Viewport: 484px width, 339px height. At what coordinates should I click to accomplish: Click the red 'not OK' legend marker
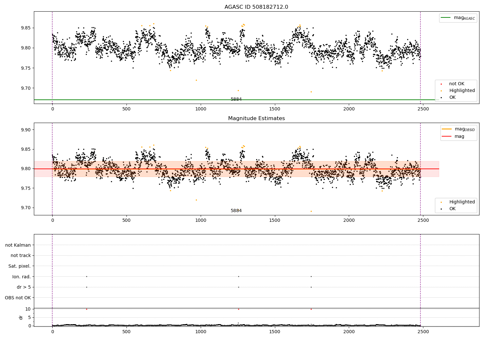coord(441,84)
